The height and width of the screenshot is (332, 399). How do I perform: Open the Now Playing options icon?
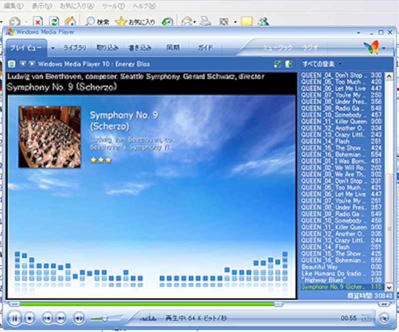click(11, 64)
